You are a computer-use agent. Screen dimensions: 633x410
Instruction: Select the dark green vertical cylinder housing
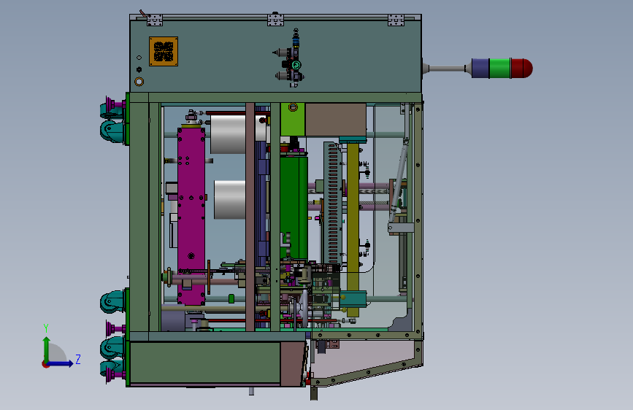point(294,207)
